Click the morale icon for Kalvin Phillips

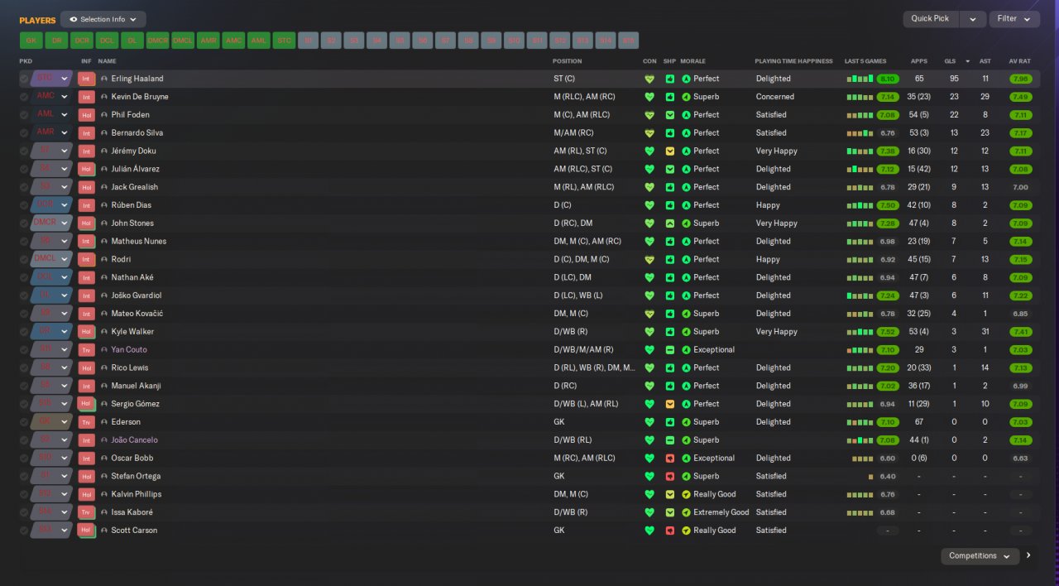point(686,494)
